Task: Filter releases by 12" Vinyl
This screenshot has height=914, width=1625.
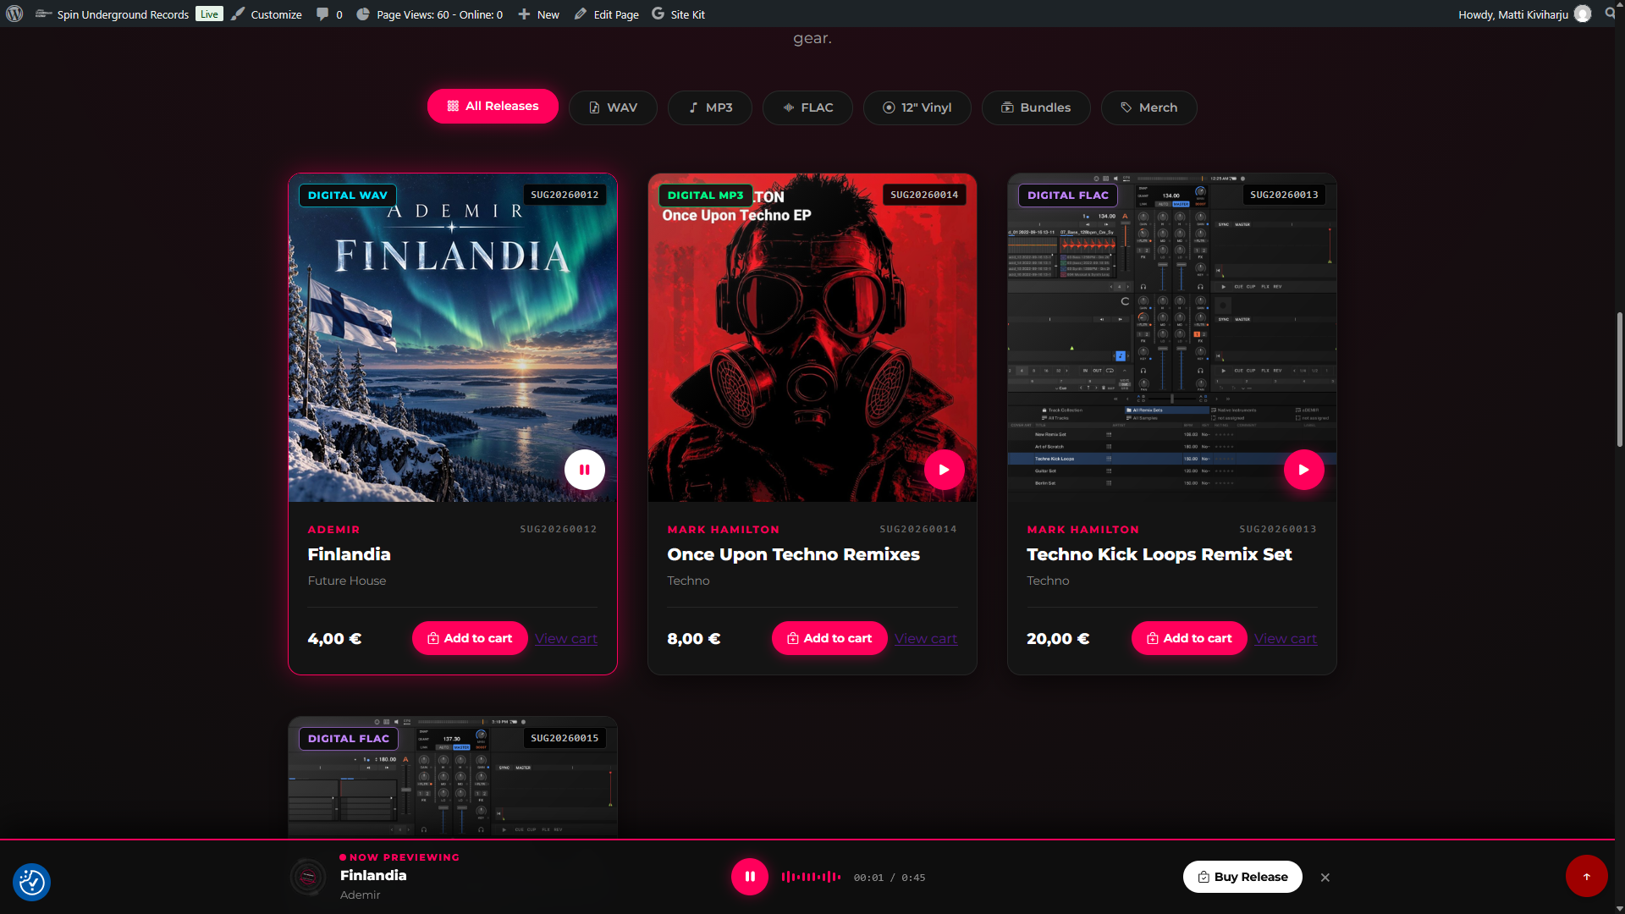Action: [x=917, y=107]
